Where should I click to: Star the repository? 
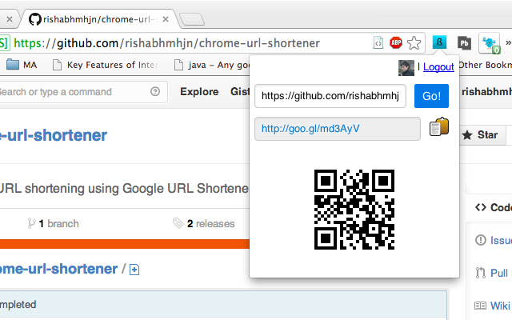click(x=481, y=135)
